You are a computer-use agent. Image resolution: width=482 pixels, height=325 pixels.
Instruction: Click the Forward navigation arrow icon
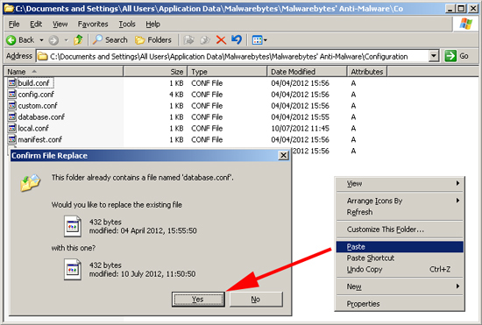(x=53, y=40)
